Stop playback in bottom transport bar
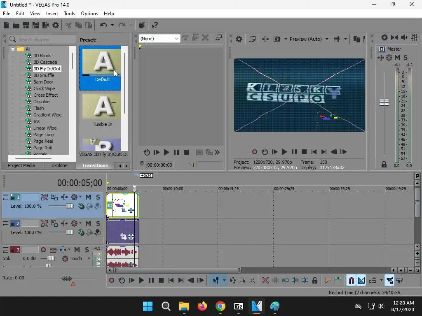Screen dimensions: 422x316 161,281
